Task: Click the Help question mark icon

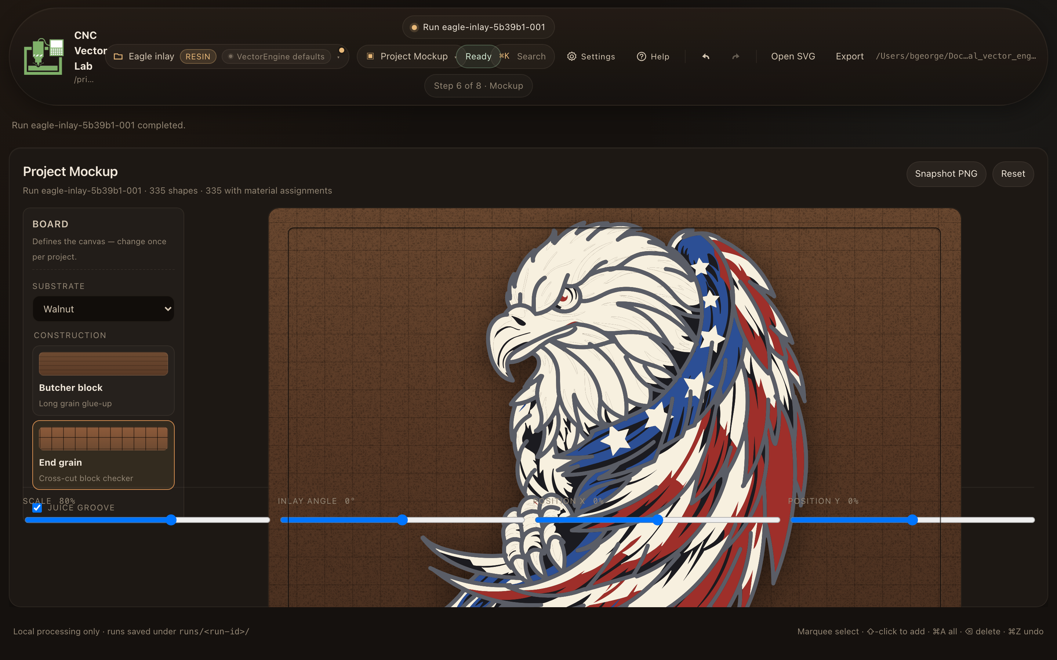Action: coord(641,56)
